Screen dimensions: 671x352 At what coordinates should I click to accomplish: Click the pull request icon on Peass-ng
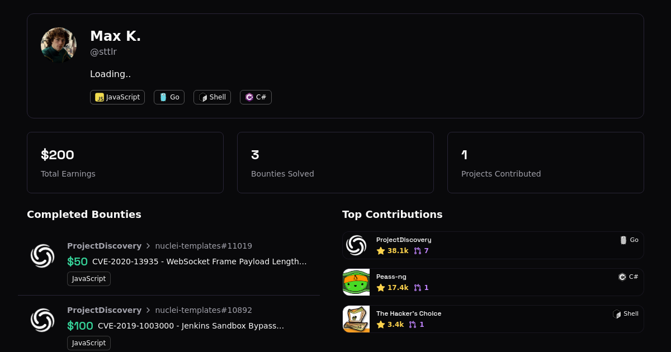coord(417,288)
